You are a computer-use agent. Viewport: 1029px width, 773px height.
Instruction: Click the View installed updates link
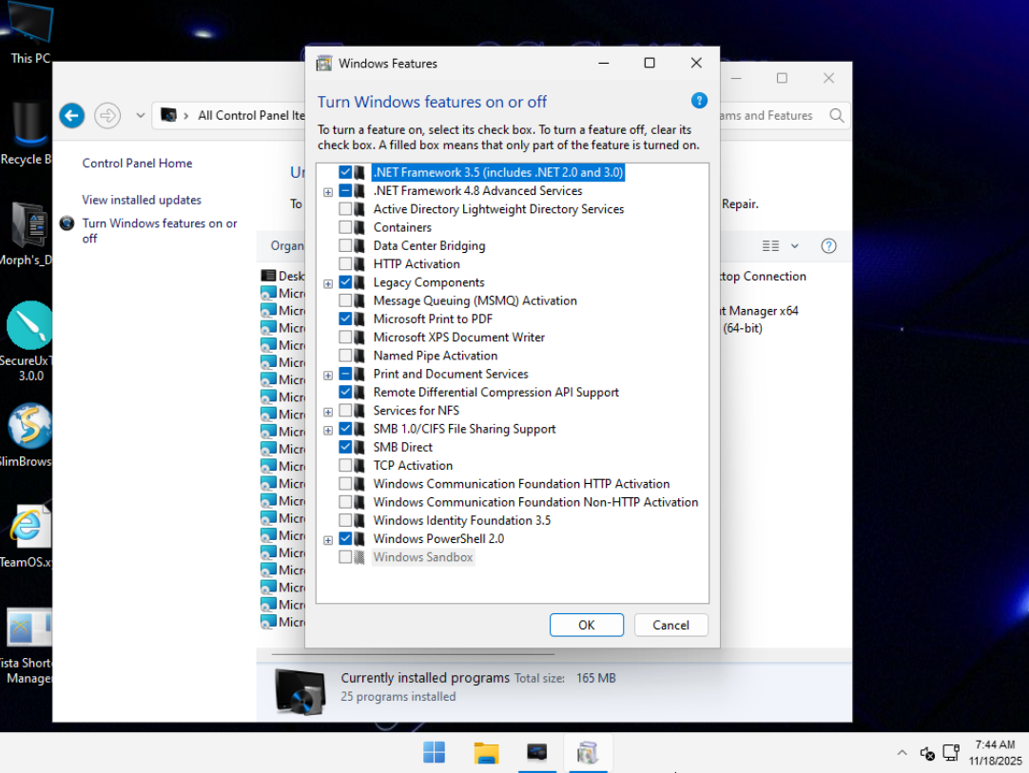click(x=142, y=200)
